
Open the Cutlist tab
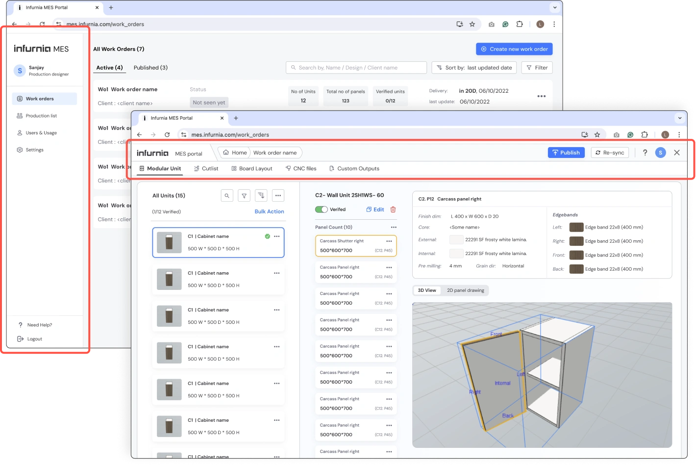click(x=206, y=168)
